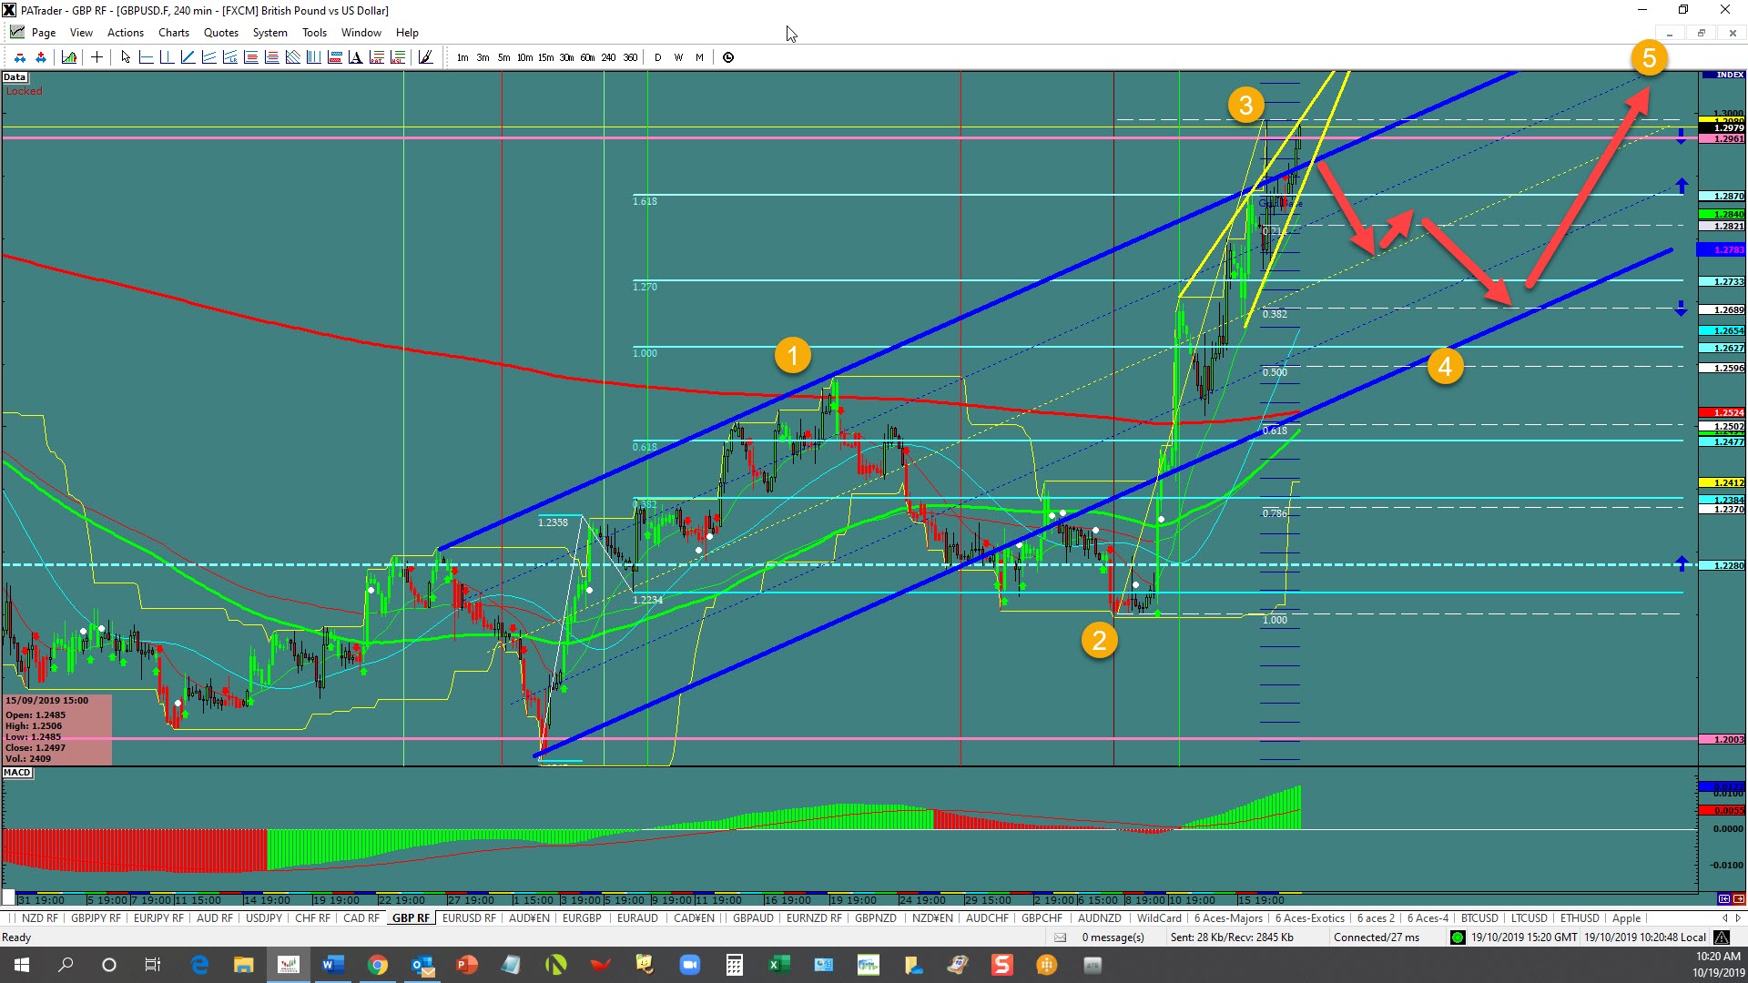Switch to the BTCUSD tab

pyautogui.click(x=1479, y=918)
